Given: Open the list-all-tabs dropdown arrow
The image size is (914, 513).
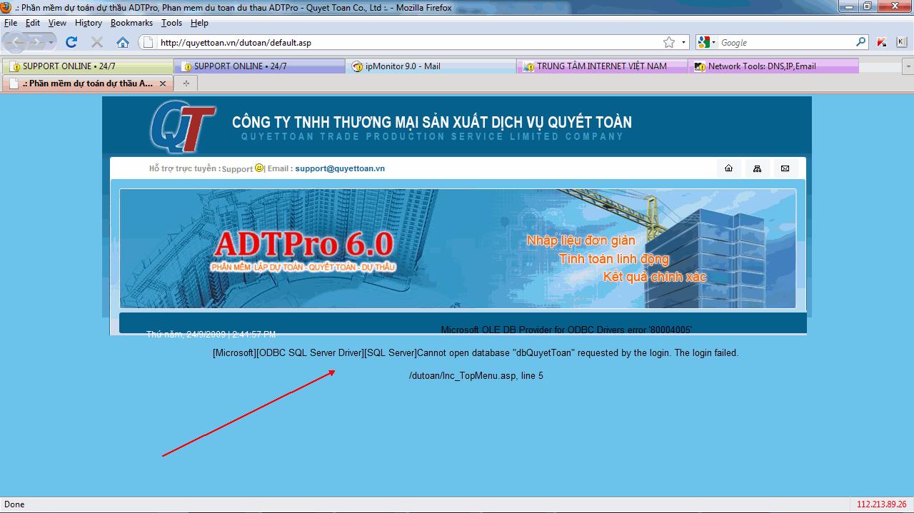Looking at the screenshot, I should 908,66.
